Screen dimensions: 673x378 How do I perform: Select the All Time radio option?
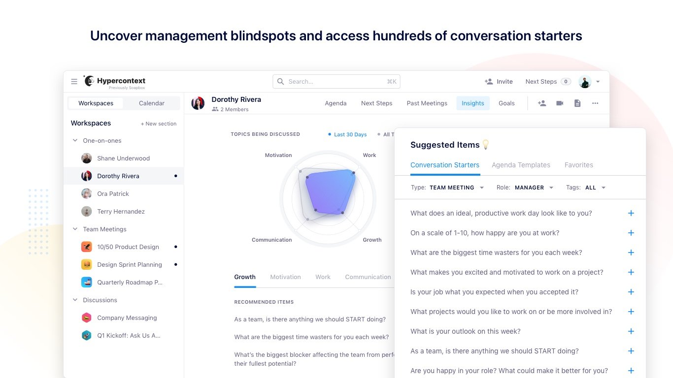[385, 134]
